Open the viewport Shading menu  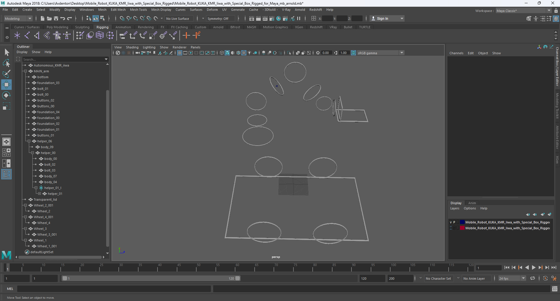point(132,47)
